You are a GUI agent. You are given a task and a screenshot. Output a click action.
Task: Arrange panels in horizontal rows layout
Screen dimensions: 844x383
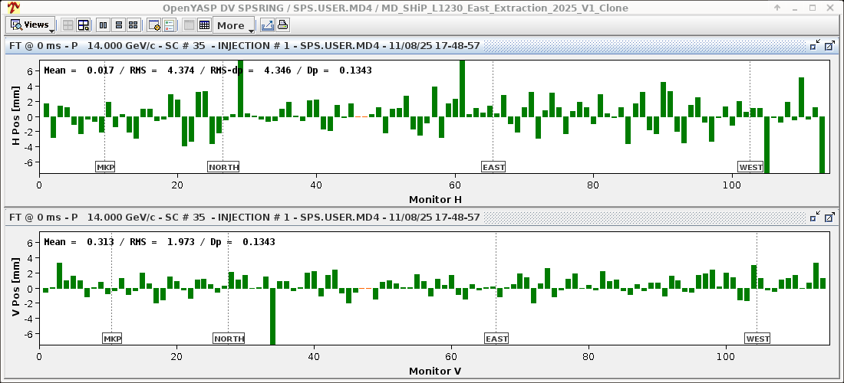pyautogui.click(x=119, y=25)
